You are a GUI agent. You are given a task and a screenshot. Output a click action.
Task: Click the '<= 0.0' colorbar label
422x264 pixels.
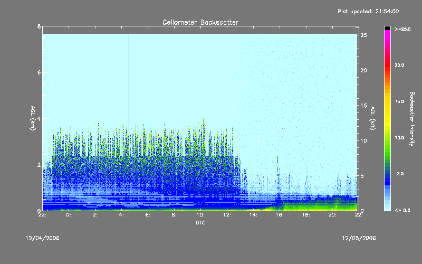click(402, 210)
